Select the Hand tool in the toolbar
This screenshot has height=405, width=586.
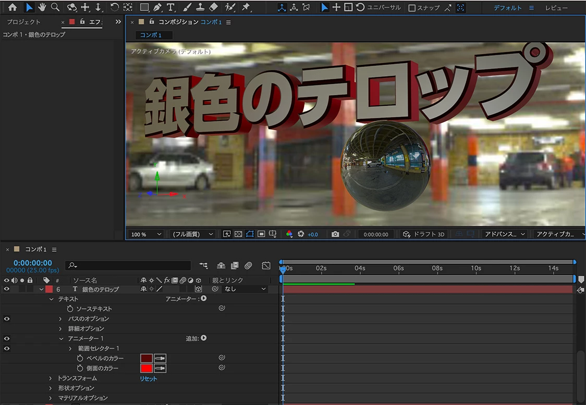coord(42,7)
